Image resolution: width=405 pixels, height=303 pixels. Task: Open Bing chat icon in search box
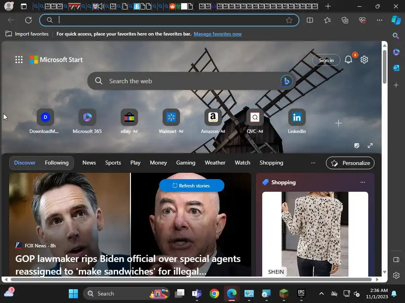tap(286, 81)
